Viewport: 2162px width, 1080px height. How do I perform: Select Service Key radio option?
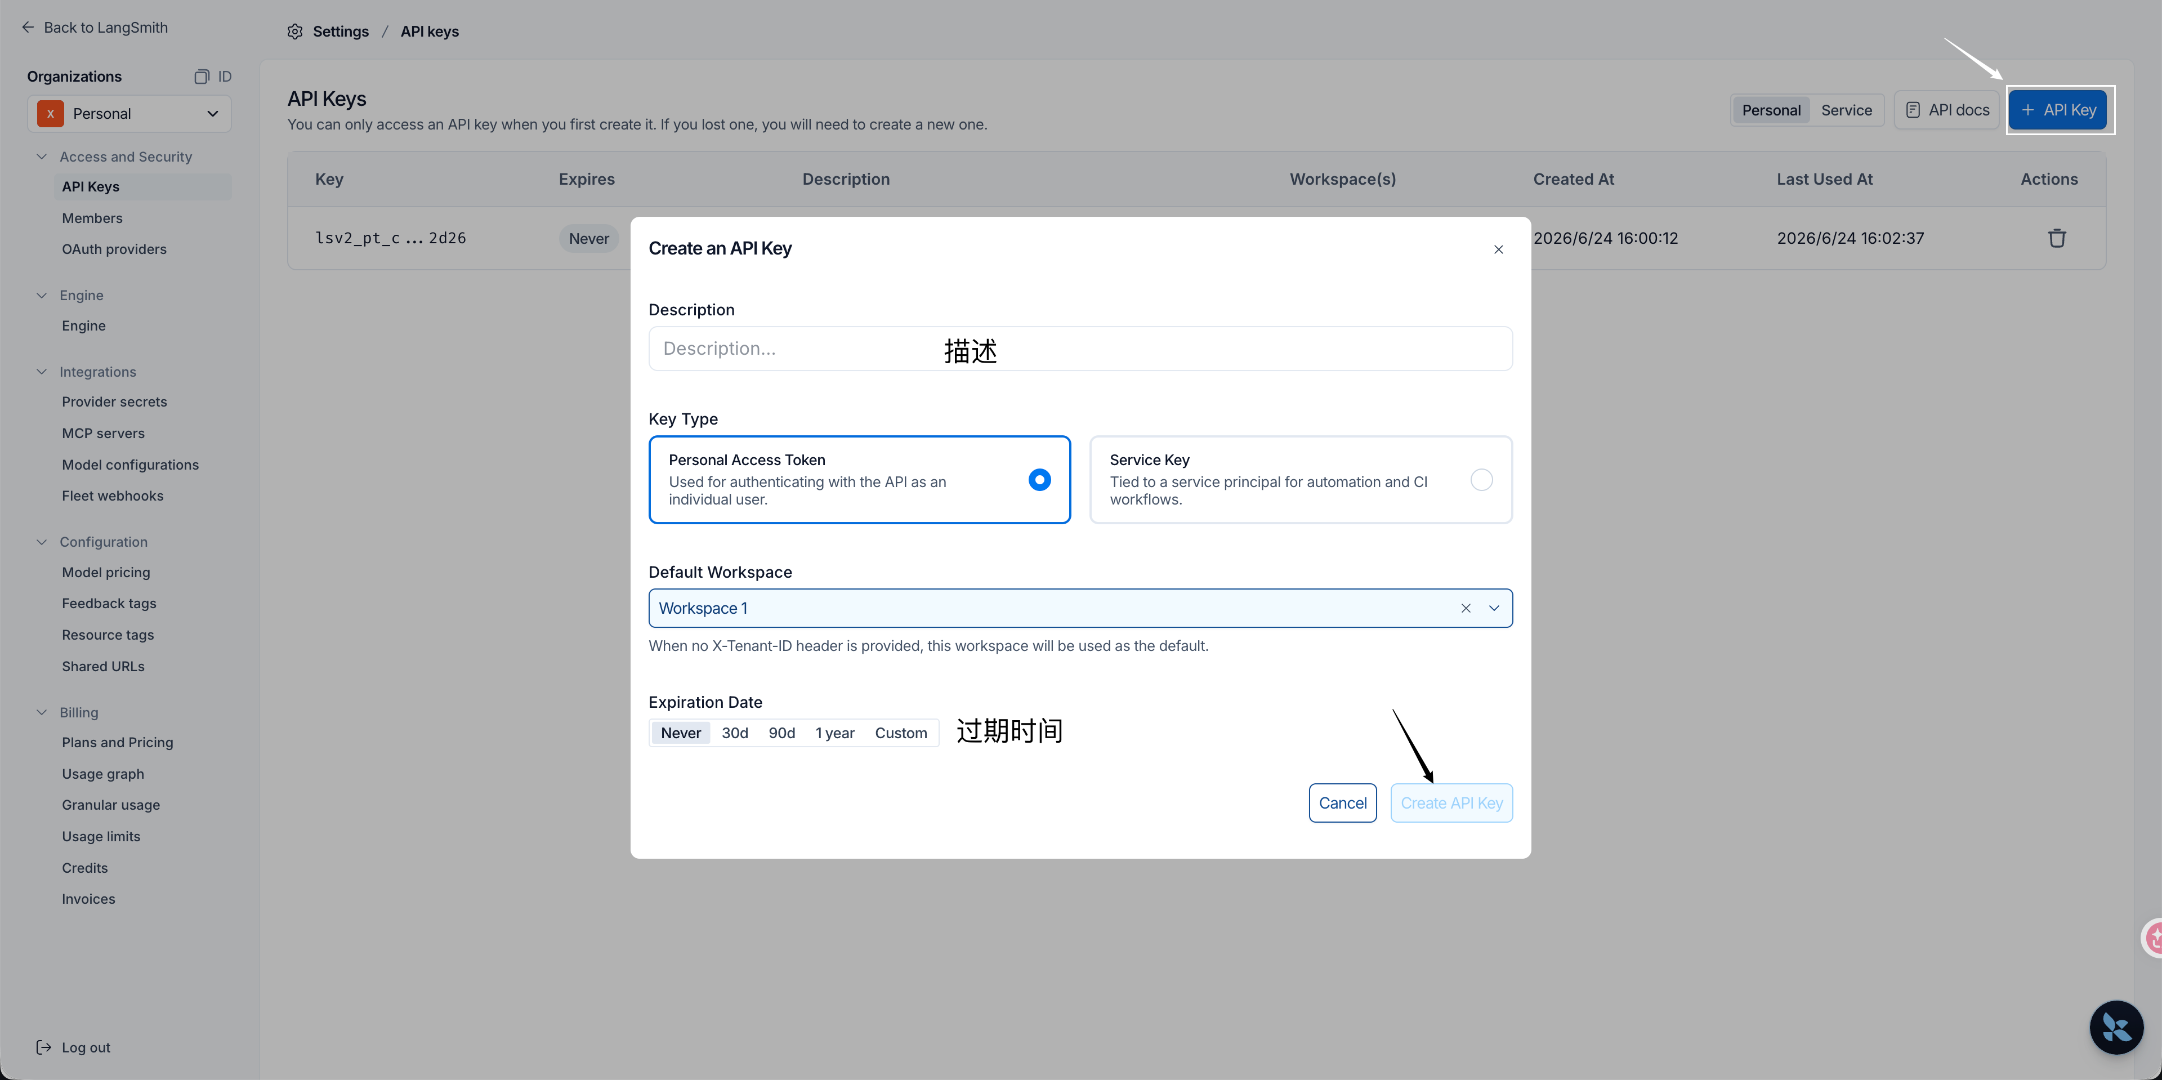pos(1481,480)
